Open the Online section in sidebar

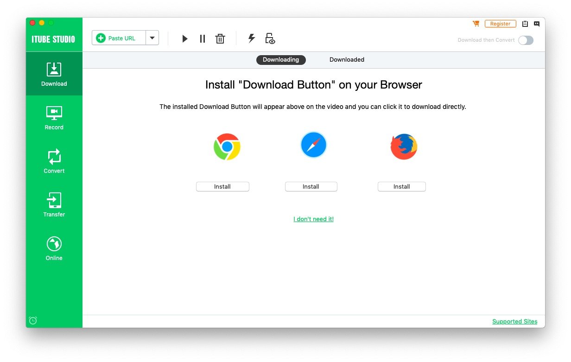(54, 248)
